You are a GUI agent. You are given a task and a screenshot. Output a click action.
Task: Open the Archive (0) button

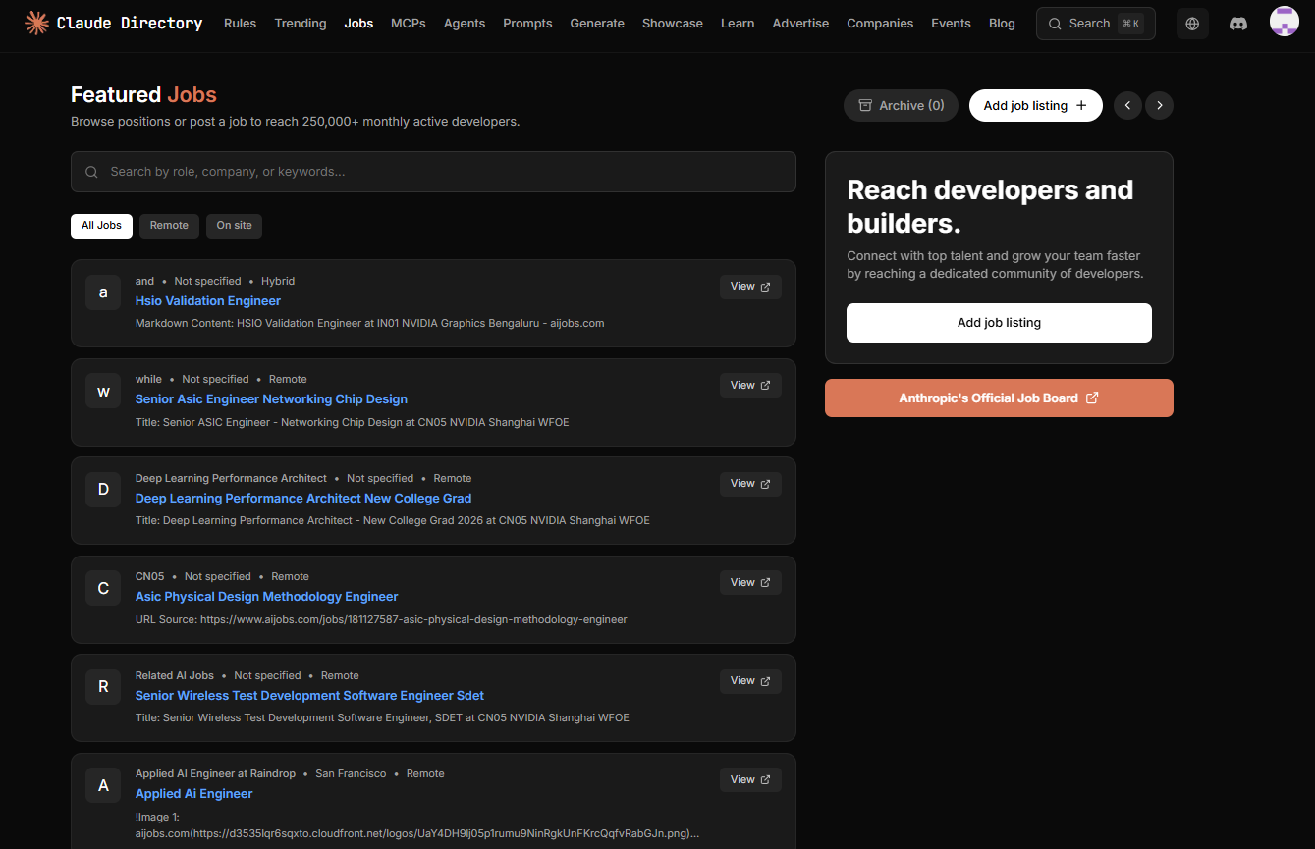pyautogui.click(x=901, y=105)
